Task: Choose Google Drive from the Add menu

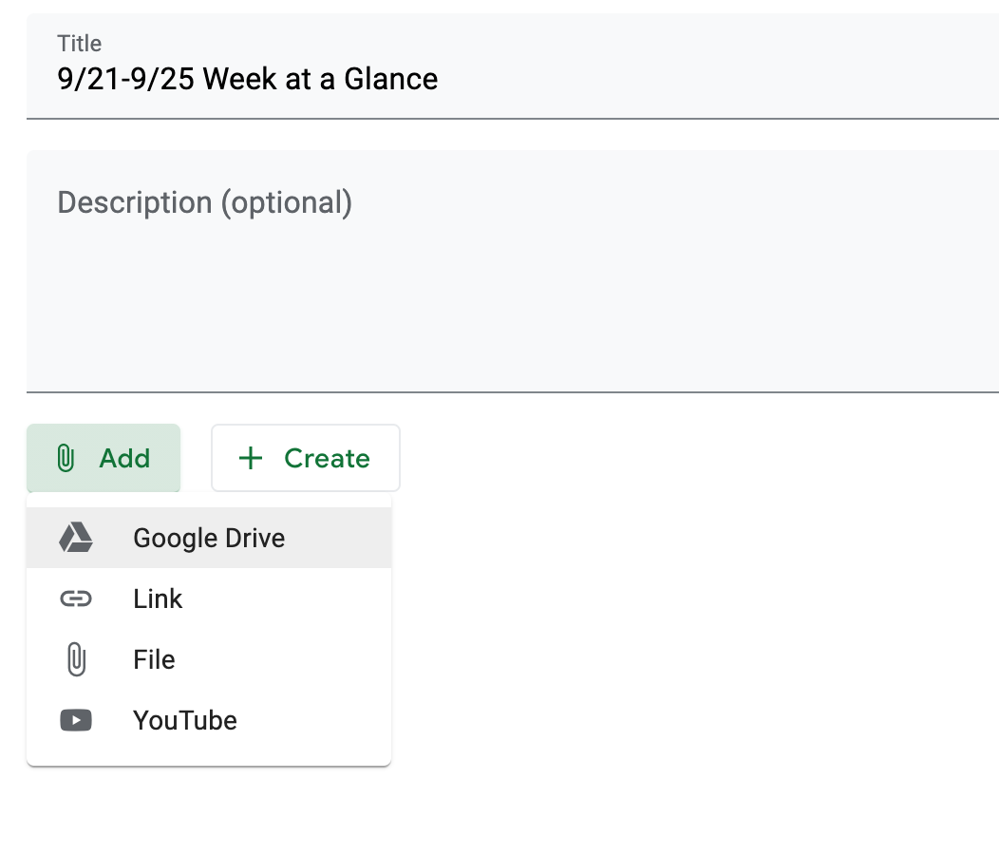Action: [209, 538]
